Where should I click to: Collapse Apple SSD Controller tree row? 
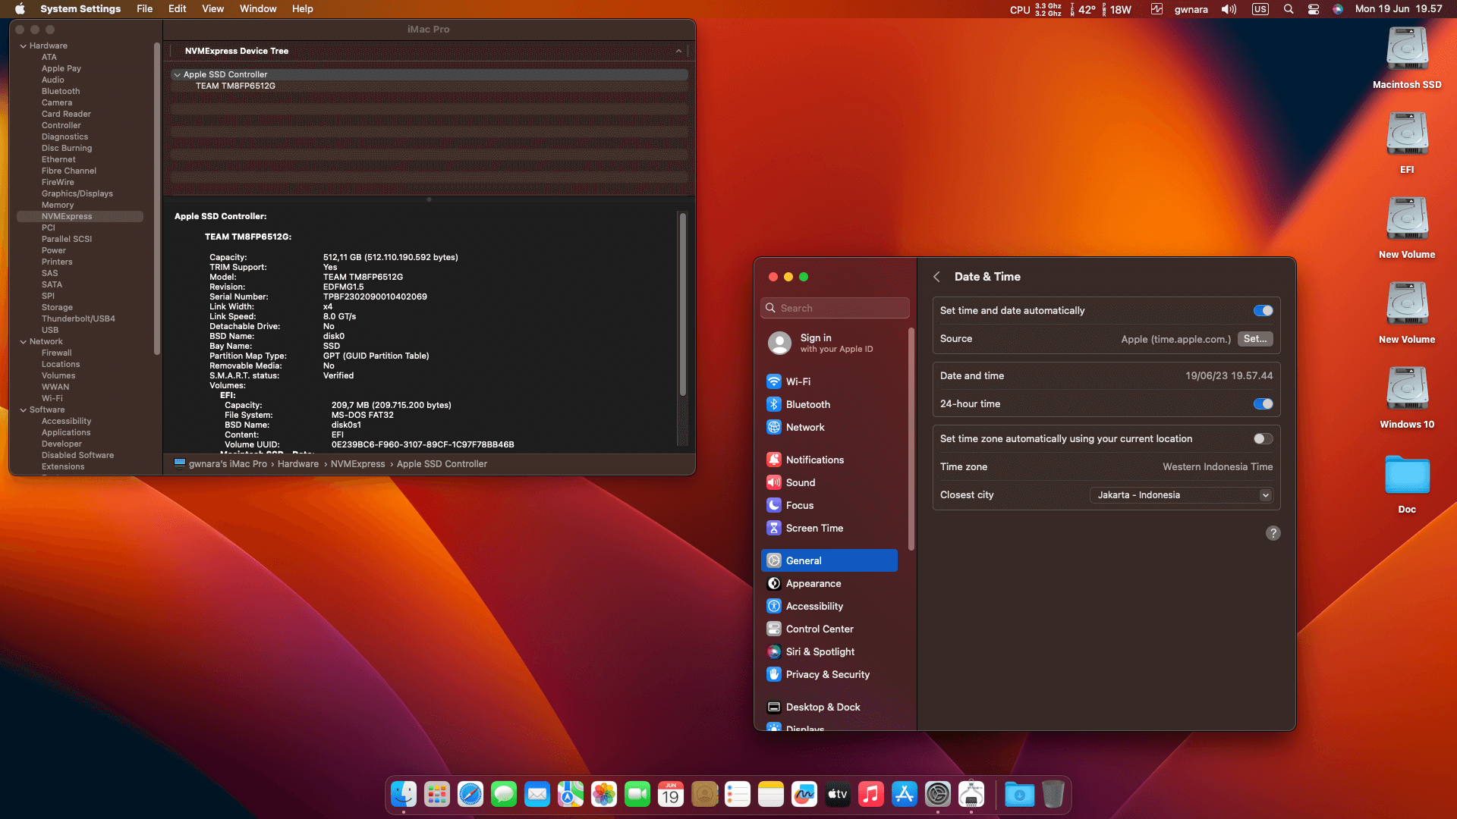(177, 74)
